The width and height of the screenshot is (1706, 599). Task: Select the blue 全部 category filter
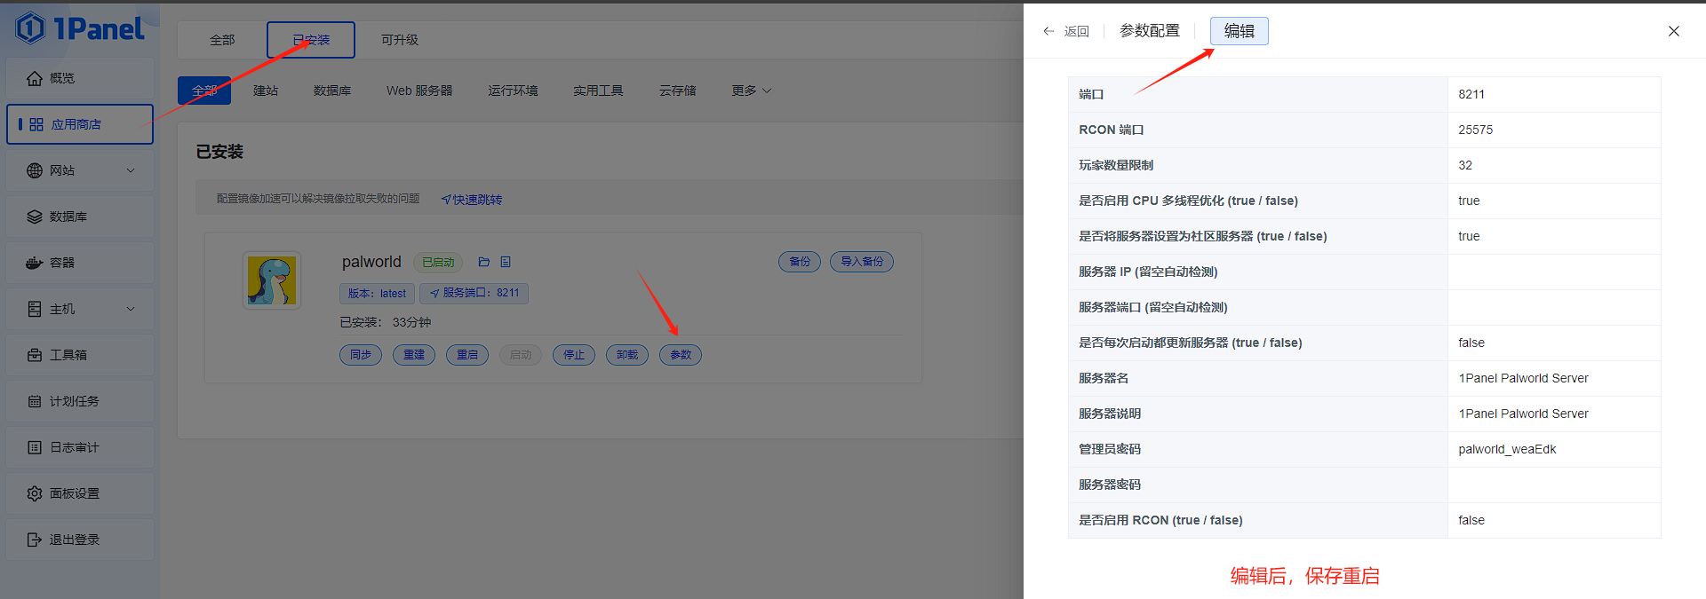click(204, 91)
